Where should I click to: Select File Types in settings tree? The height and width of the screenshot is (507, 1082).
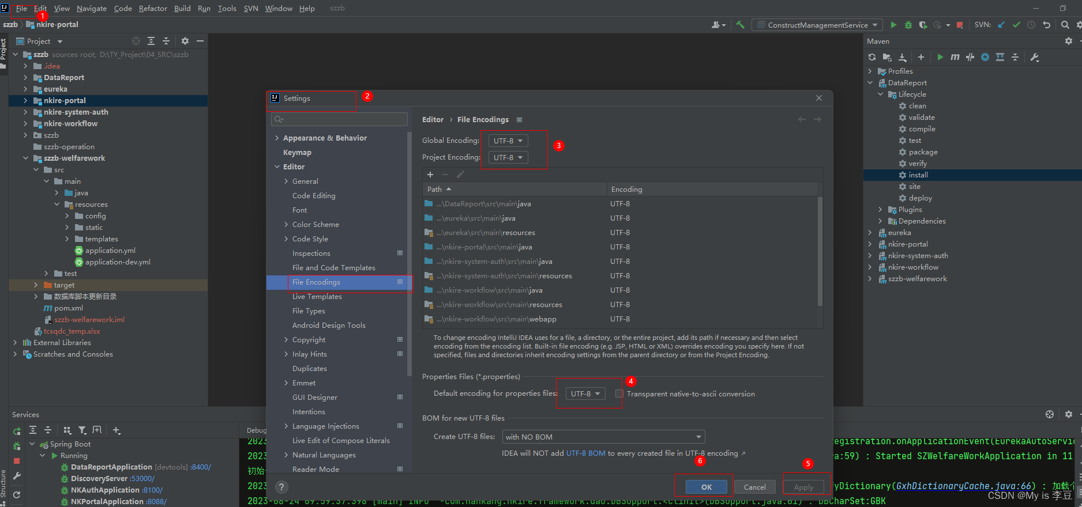[309, 311]
